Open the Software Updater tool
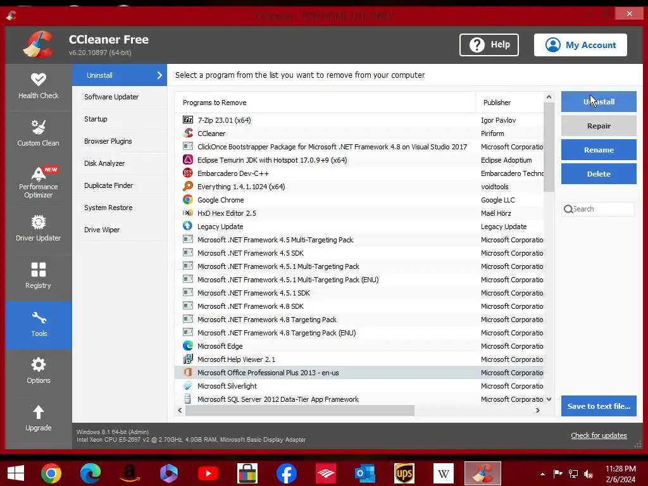Viewport: 648px width, 486px height. pyautogui.click(x=120, y=97)
